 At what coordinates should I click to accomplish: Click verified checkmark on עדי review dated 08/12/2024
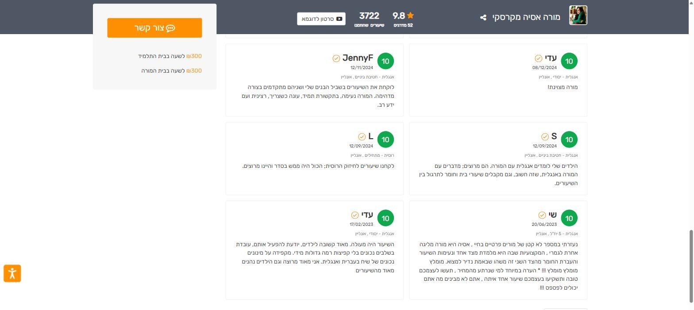tap(539, 58)
